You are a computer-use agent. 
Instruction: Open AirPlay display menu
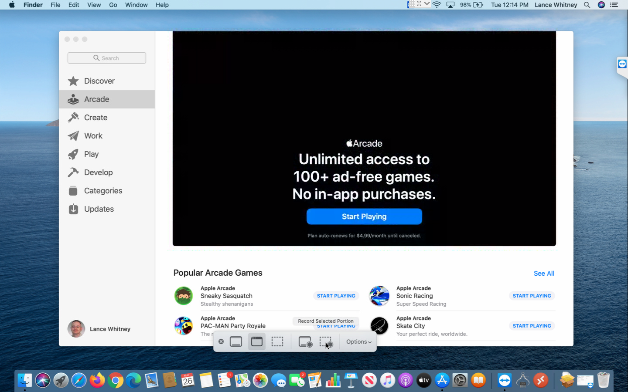click(451, 5)
